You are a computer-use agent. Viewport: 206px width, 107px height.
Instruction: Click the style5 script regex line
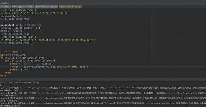pyautogui.click(x=48, y=40)
